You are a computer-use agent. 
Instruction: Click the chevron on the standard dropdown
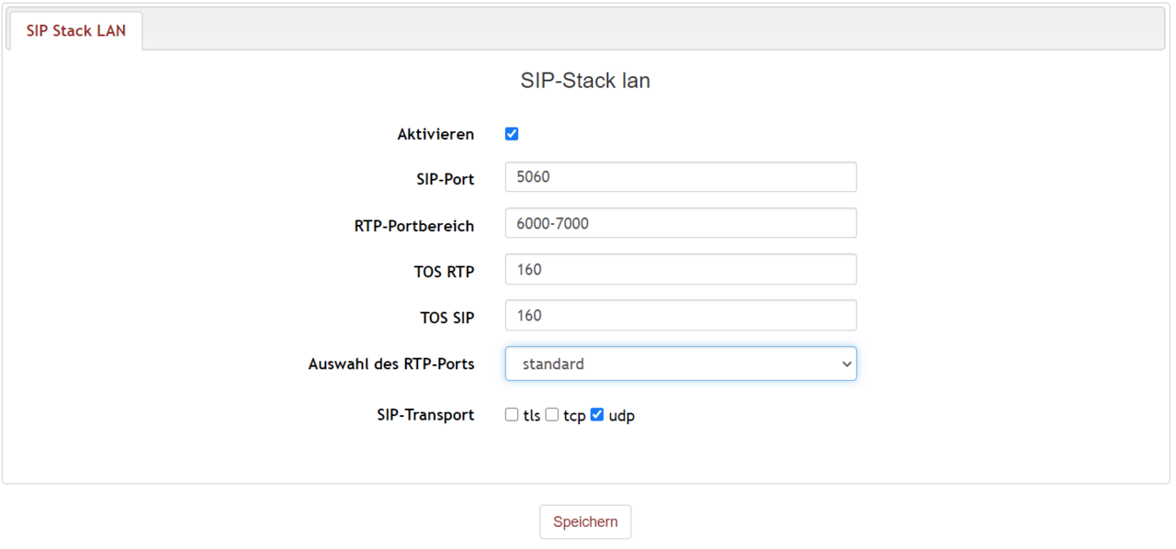(x=846, y=363)
